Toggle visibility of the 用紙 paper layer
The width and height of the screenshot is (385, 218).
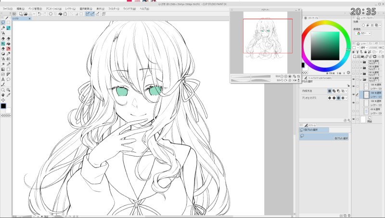tap(354, 119)
